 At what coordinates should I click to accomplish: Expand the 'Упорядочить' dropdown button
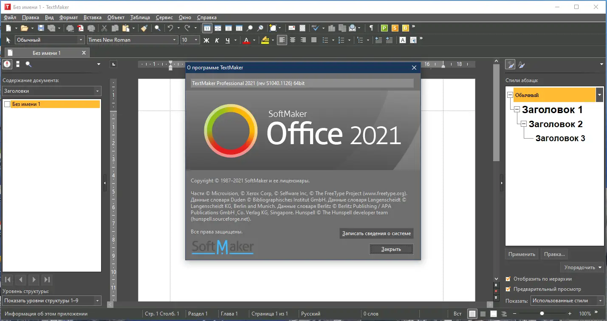click(582, 267)
